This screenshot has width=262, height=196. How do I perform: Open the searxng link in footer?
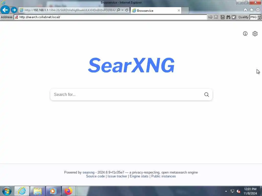[x=88, y=172]
